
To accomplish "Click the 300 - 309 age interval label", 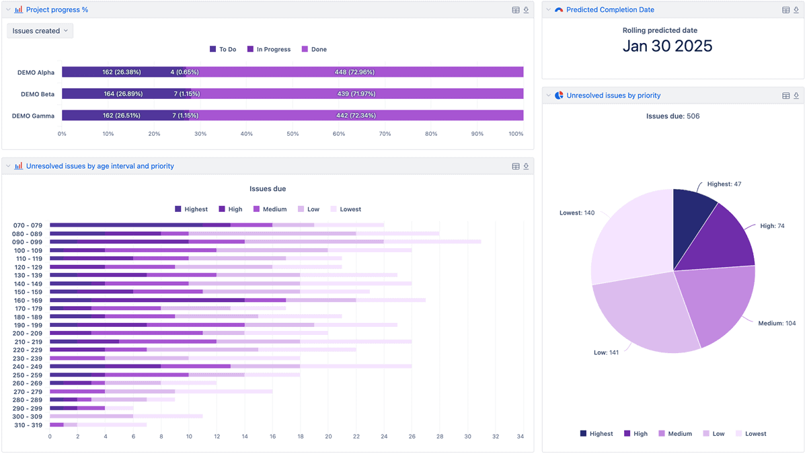I will click(28, 416).
